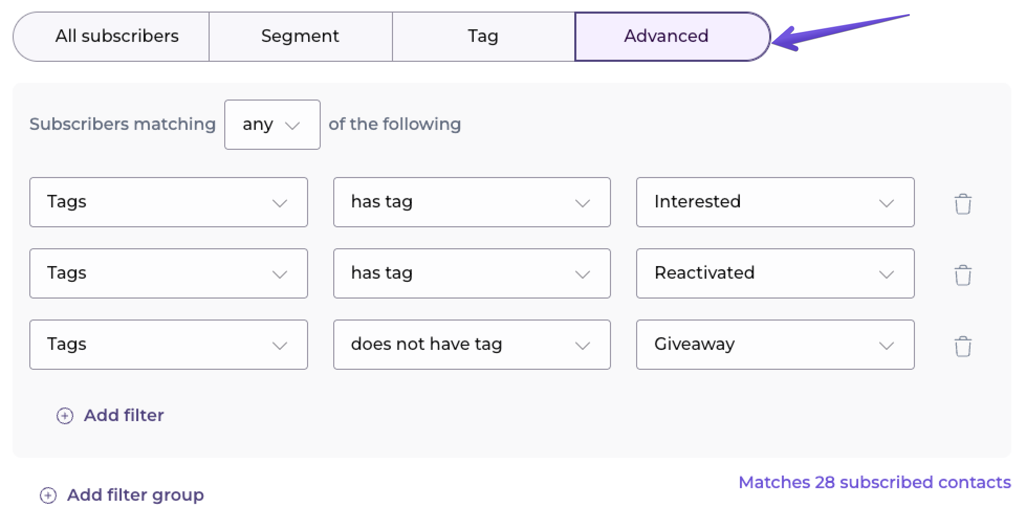Click the plus icon beside Add filter
This screenshot has width=1026, height=529.
(x=65, y=416)
